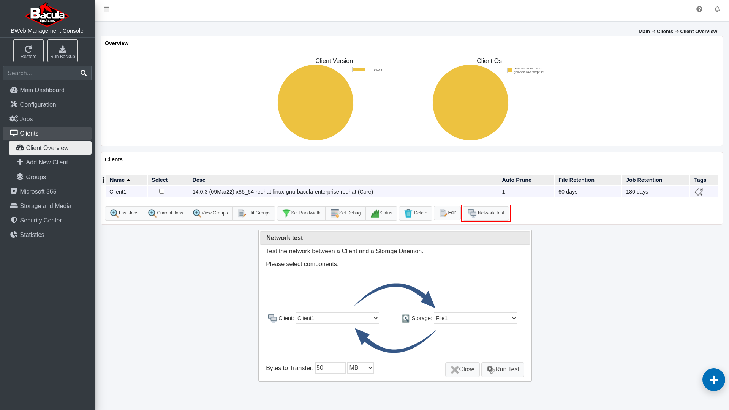Click the Client Os legend color swatch
Viewport: 729px width, 410px height.
510,70
